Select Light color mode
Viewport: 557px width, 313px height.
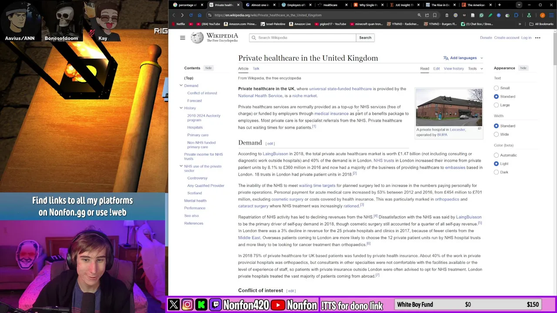click(496, 164)
